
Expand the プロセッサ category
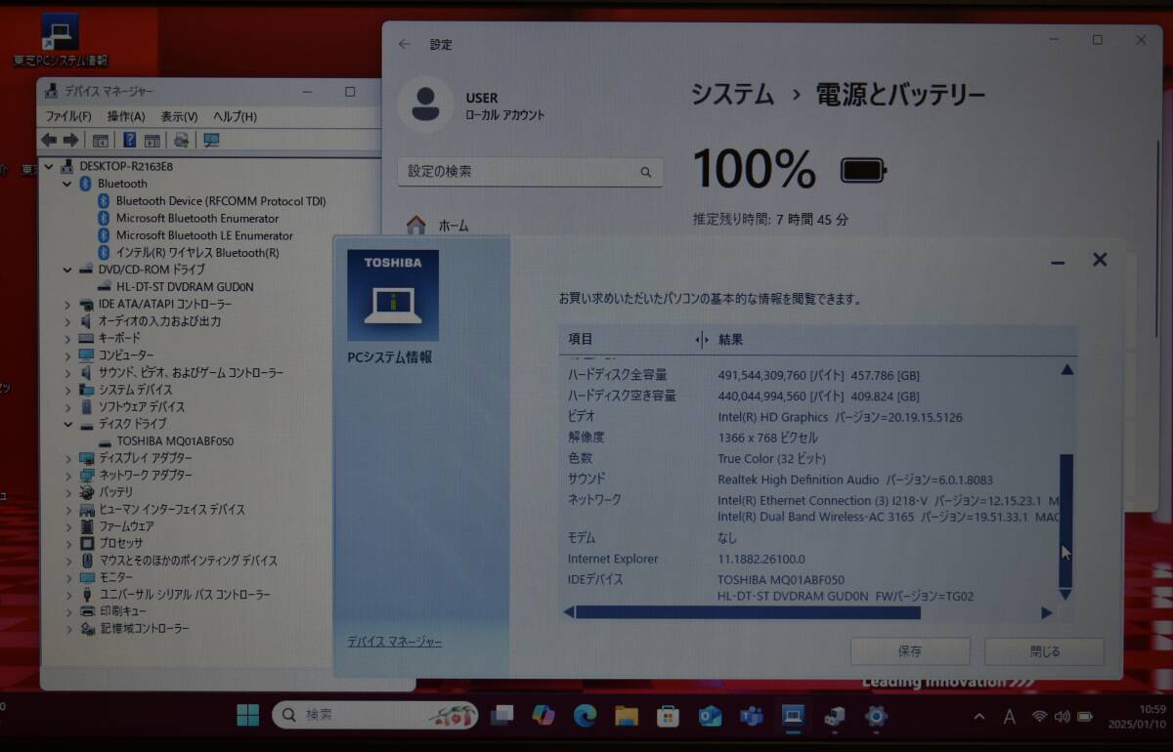pos(66,543)
